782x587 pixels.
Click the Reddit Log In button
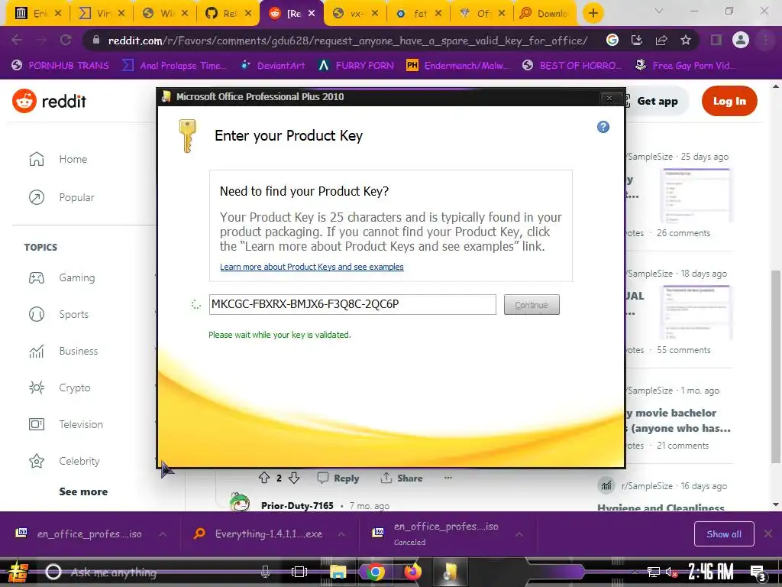tap(729, 102)
